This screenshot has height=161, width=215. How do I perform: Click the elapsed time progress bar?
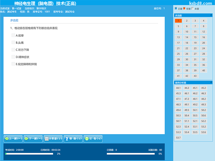pos(29,154)
